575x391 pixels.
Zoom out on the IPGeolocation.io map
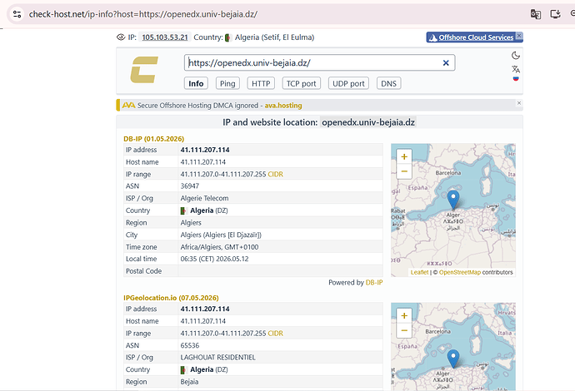404,330
